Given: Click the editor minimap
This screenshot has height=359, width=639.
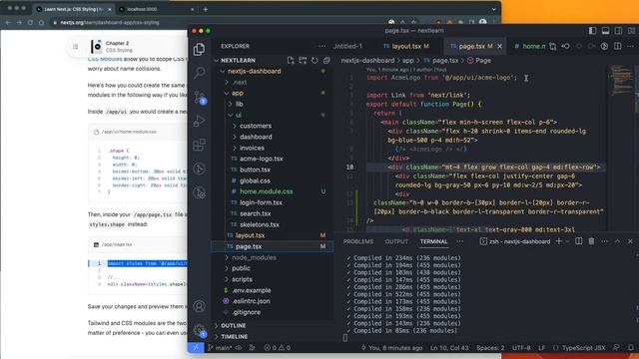Looking at the screenshot, I should coord(621,82).
